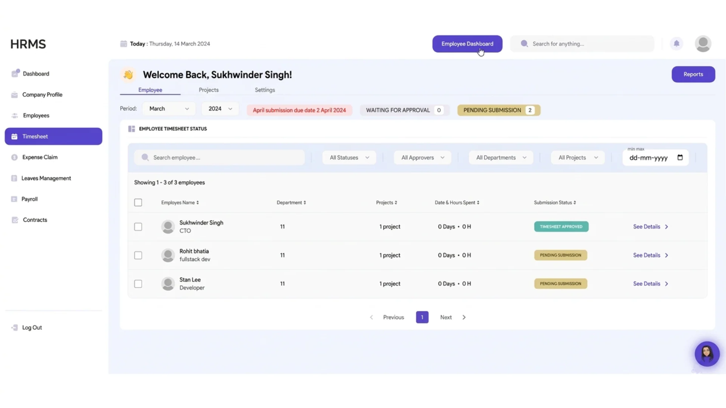Switch to the Settings tab
726x408 pixels.
pos(265,90)
